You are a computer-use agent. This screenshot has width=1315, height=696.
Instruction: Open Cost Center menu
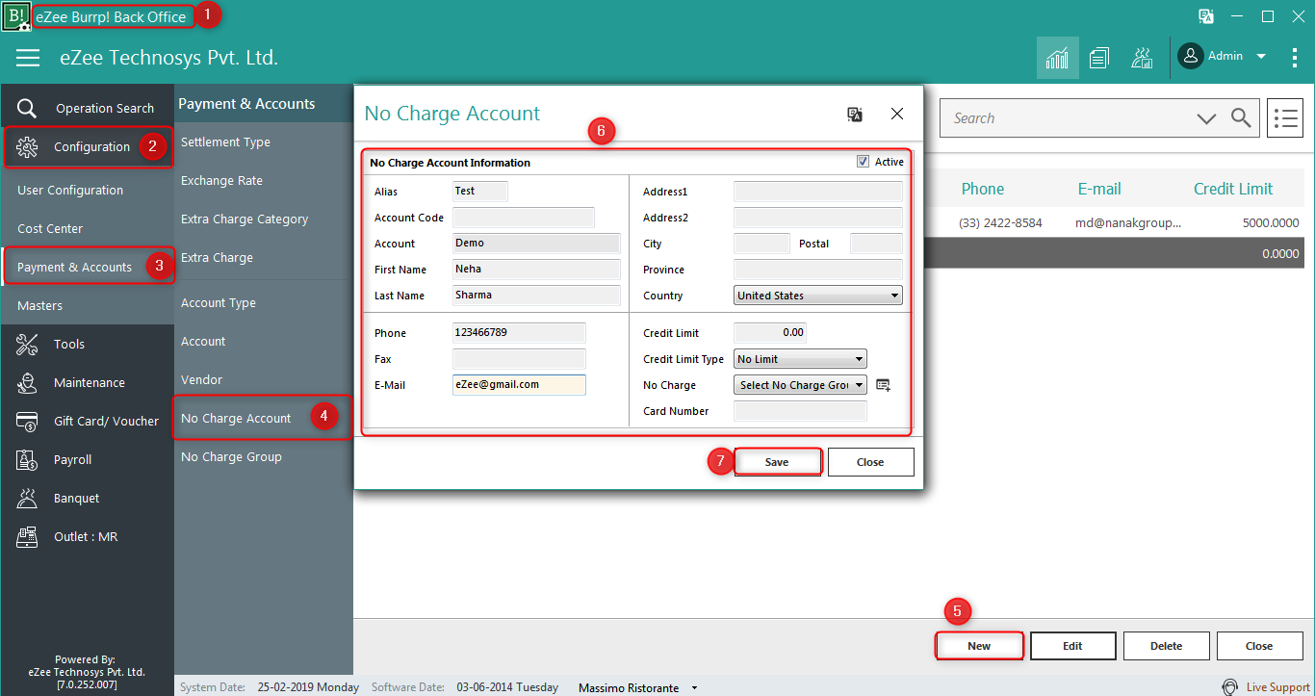50,228
